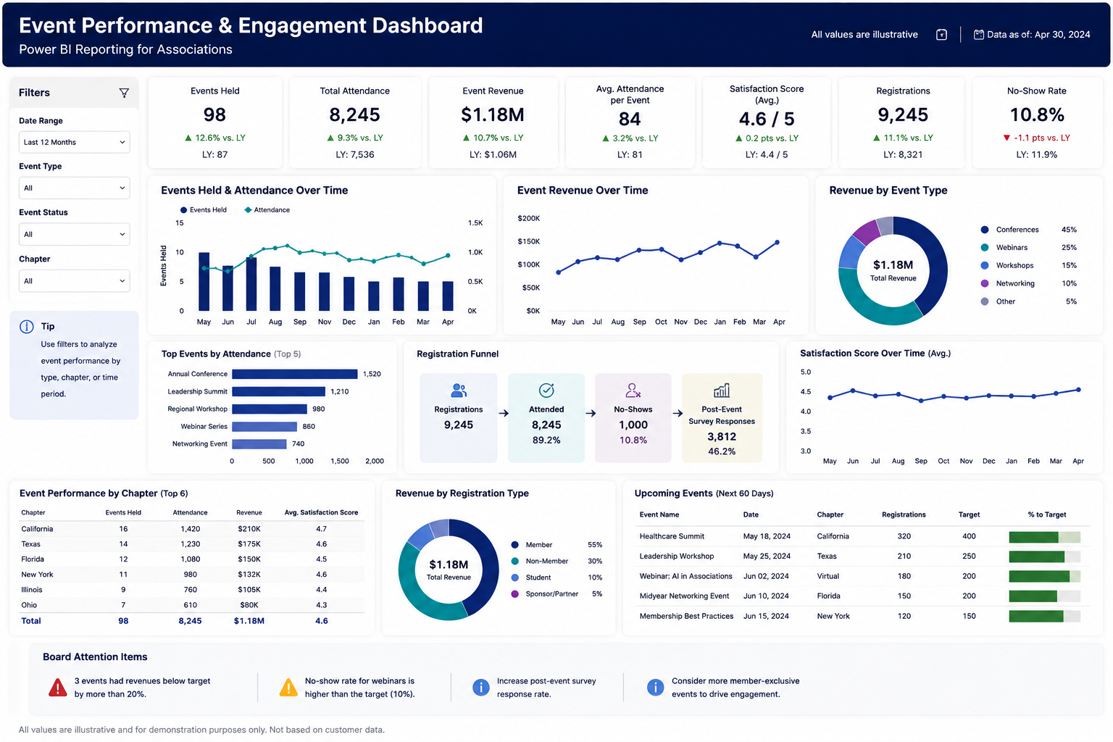
Task: Toggle Member legend in Revenue by Registration Type
Action: click(532, 545)
